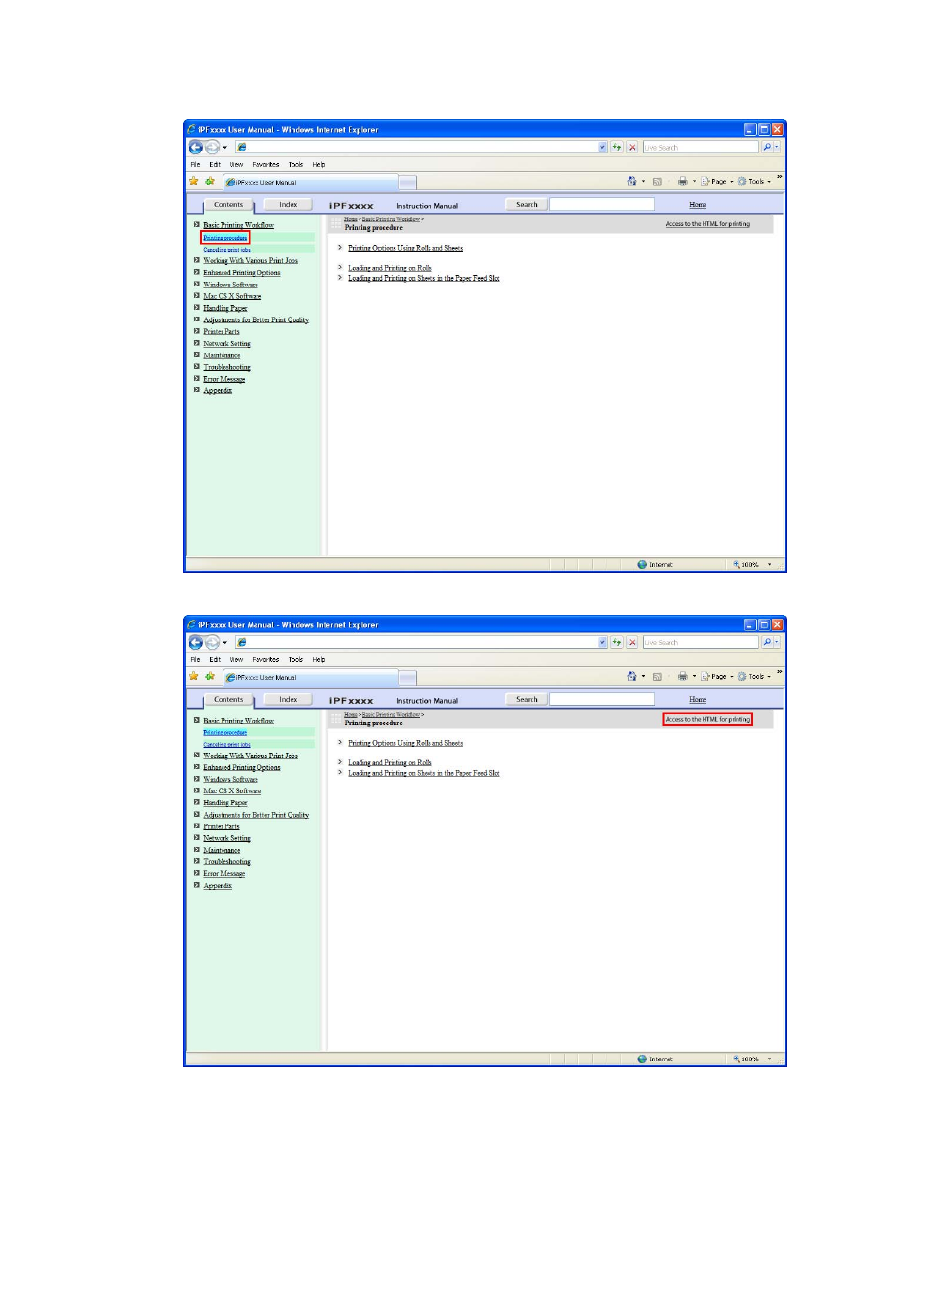Click Printing procedure link in first window sidebar

(x=225, y=238)
